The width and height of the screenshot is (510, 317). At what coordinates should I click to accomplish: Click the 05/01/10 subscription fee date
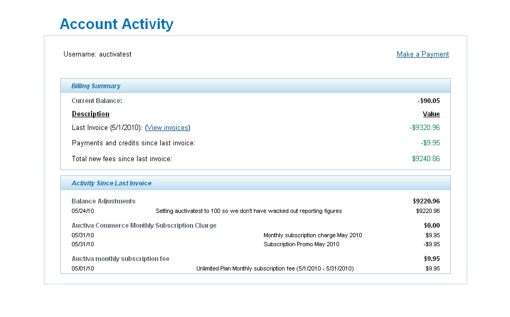click(84, 268)
